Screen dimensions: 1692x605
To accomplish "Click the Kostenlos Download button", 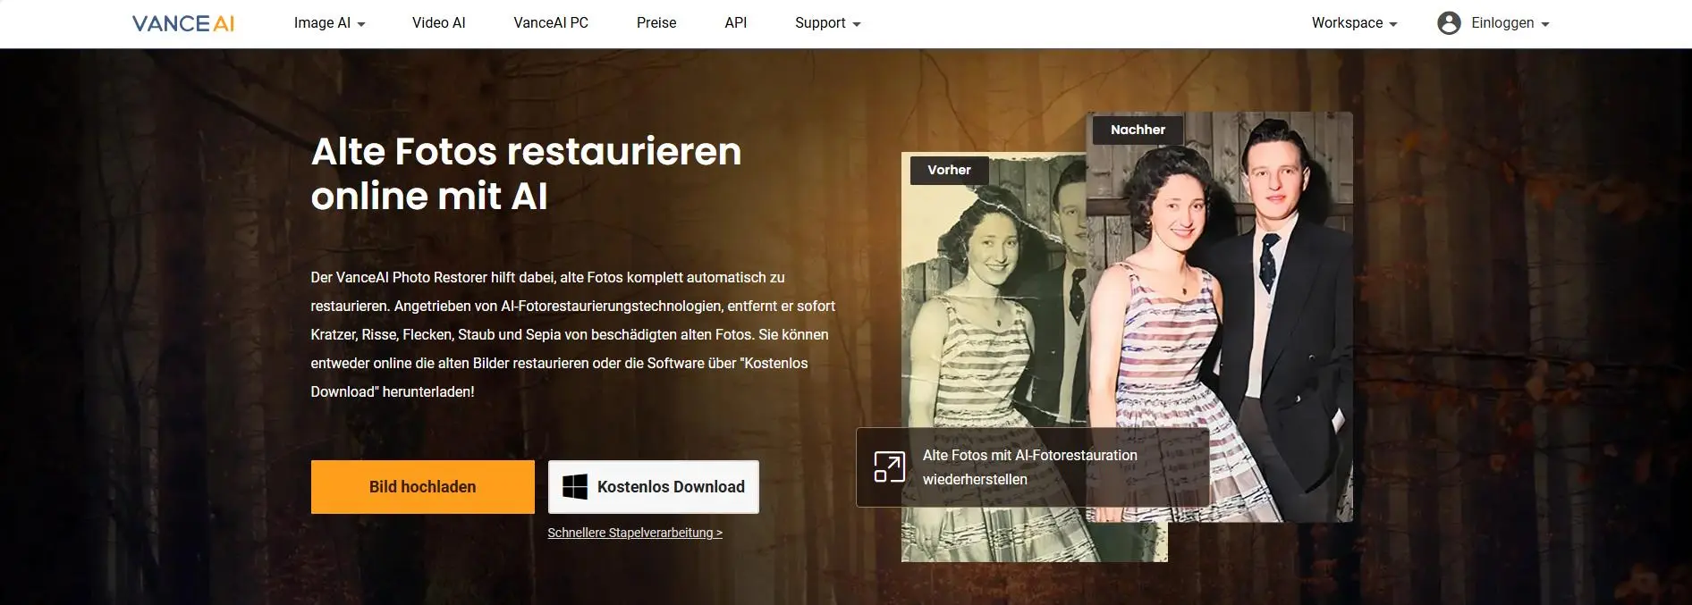I will pos(654,487).
